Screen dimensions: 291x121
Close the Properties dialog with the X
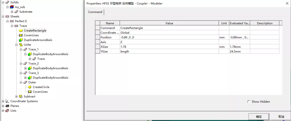(287, 3)
